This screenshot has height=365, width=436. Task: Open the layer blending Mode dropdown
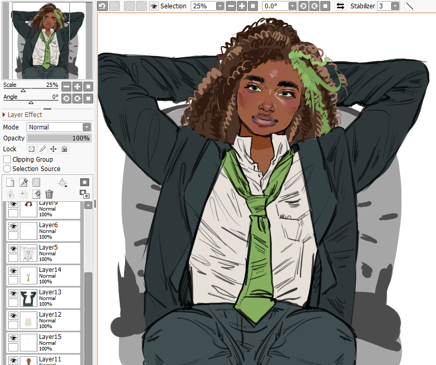(x=59, y=127)
